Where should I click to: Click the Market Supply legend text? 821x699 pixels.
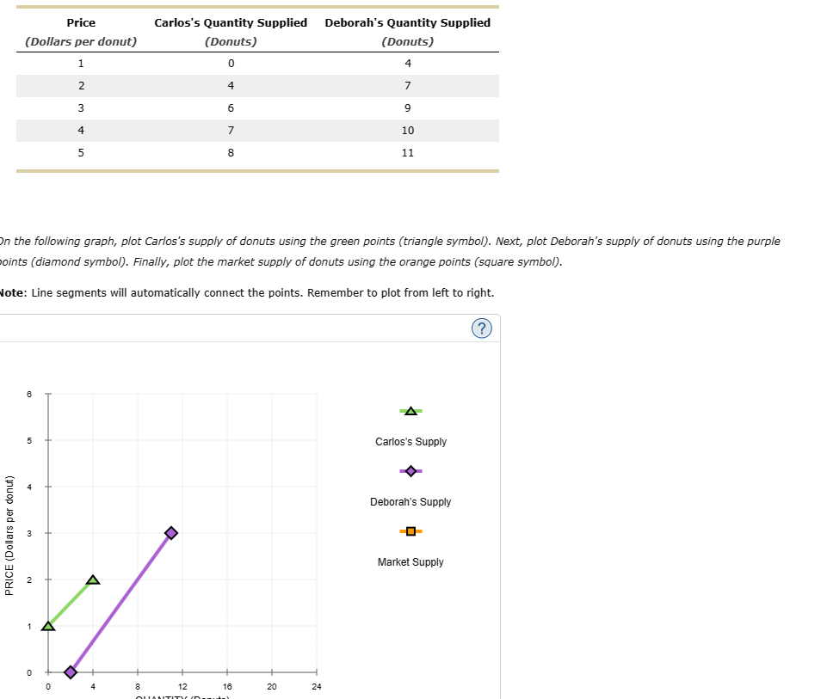coord(410,561)
